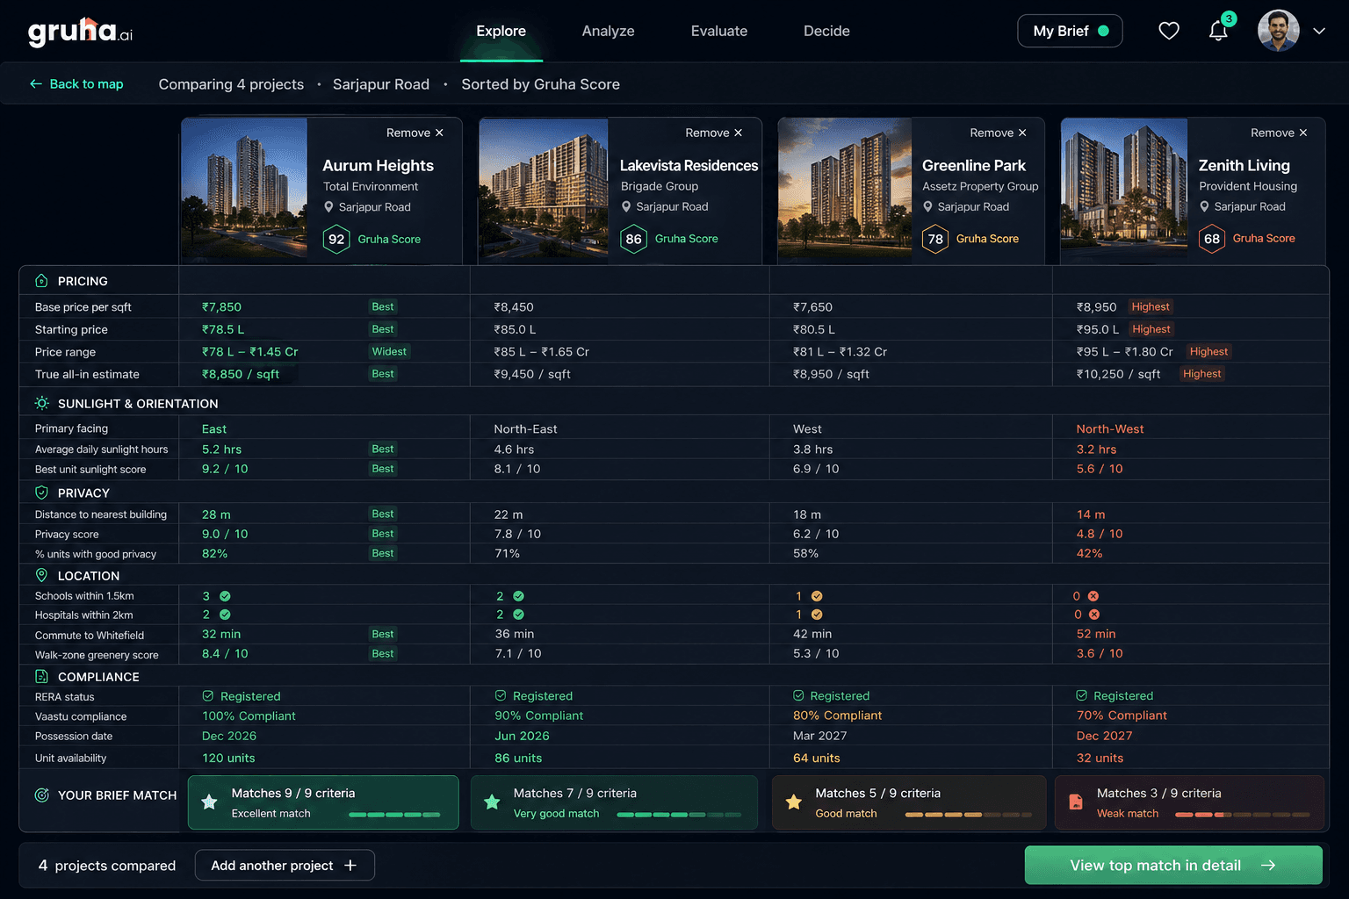This screenshot has height=899, width=1349.
Task: Click Zenith Living North-West facing value
Action: click(x=1110, y=429)
